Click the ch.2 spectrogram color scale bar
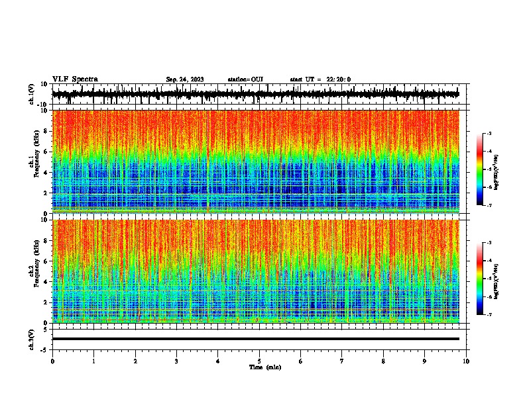The width and height of the screenshot is (525, 405). tap(479, 279)
